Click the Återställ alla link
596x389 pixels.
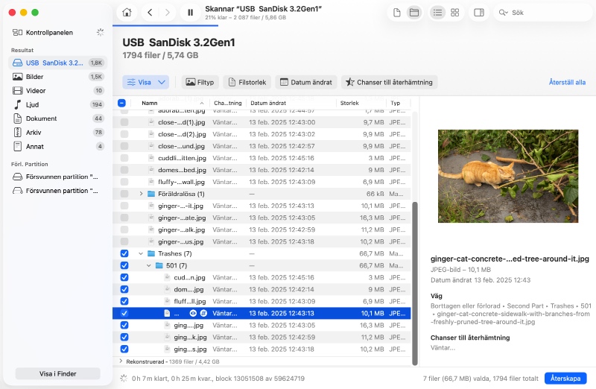pos(567,82)
